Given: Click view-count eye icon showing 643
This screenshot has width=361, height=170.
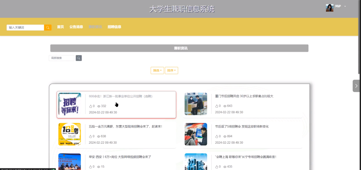Looking at the screenshot, I should tap(225, 106).
